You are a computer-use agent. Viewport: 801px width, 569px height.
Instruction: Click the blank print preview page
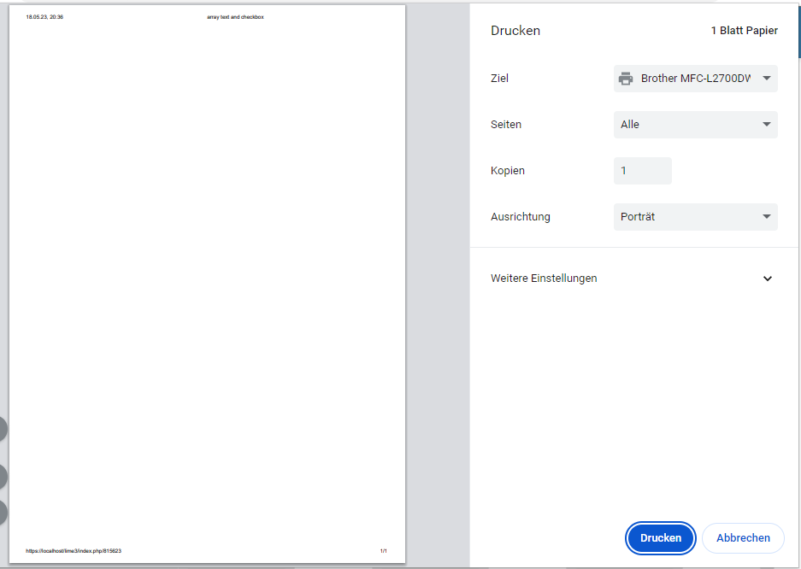pyautogui.click(x=207, y=282)
